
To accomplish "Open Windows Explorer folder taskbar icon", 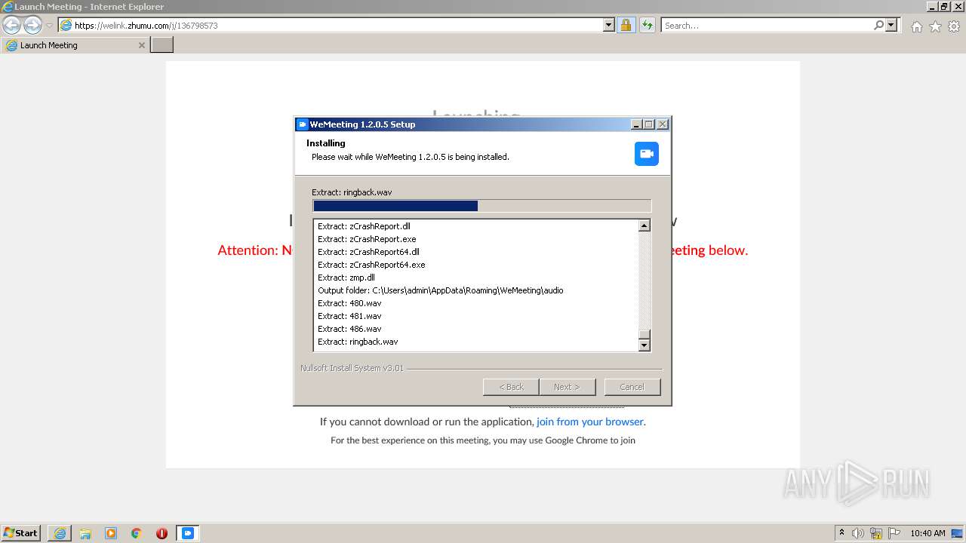I will point(85,533).
